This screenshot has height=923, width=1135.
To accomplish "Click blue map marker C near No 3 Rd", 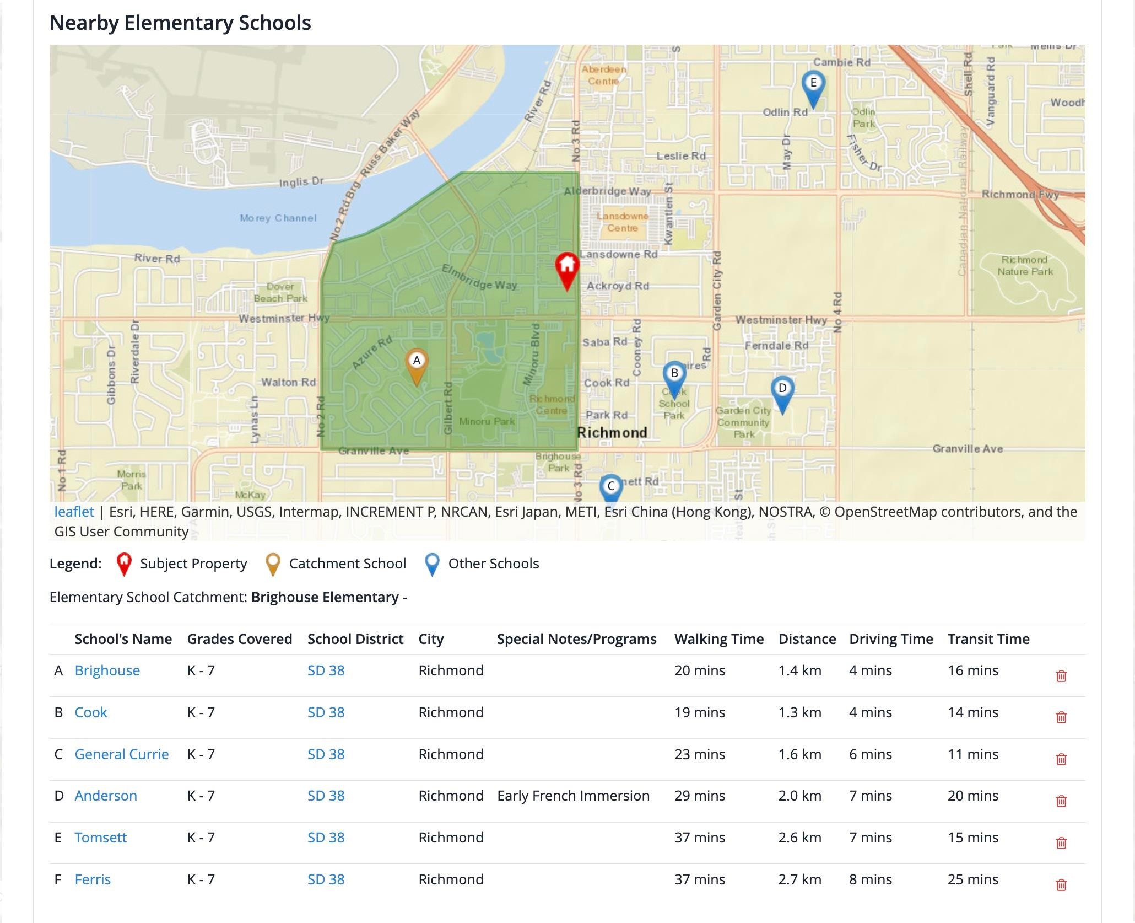I will click(x=610, y=488).
